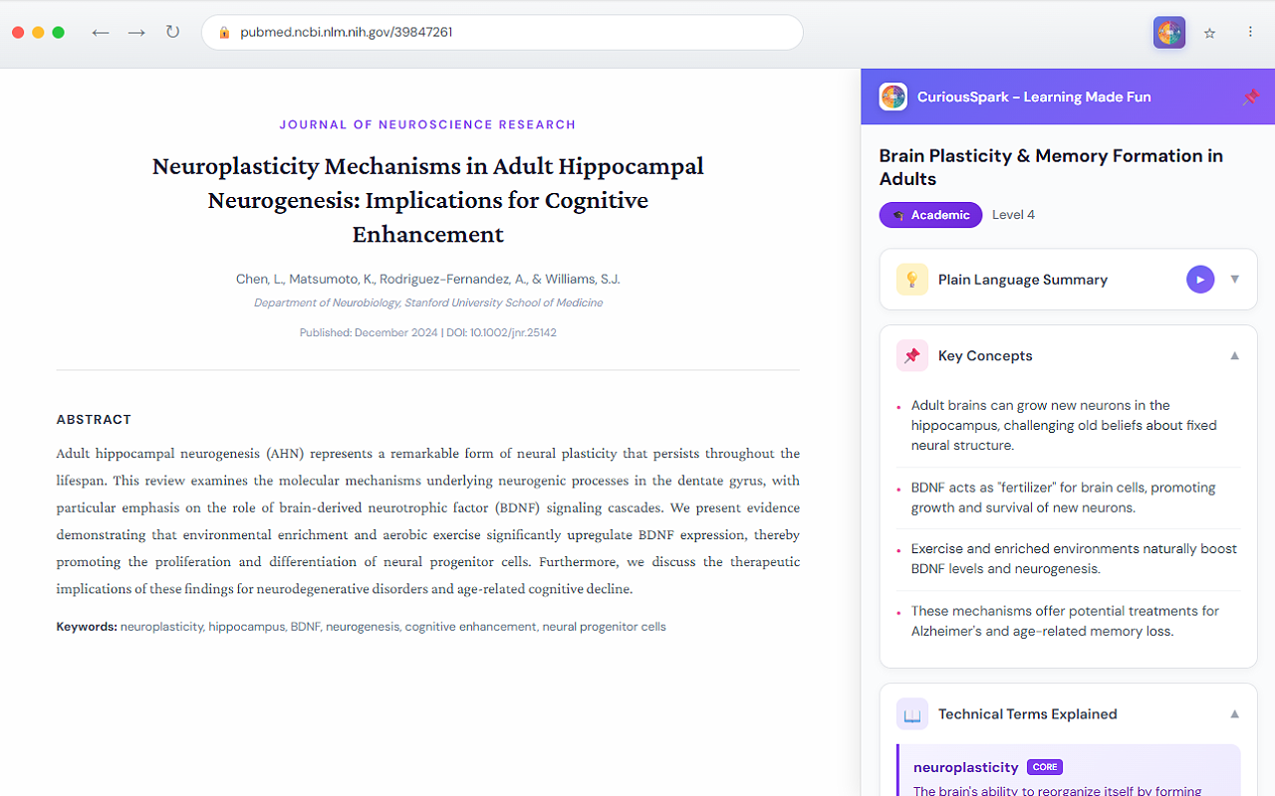Click the BDNF keyword link

point(306,627)
